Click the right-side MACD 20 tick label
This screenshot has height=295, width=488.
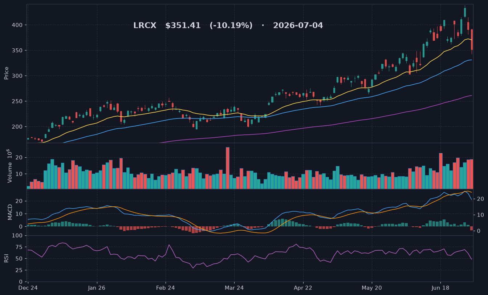(x=480, y=199)
